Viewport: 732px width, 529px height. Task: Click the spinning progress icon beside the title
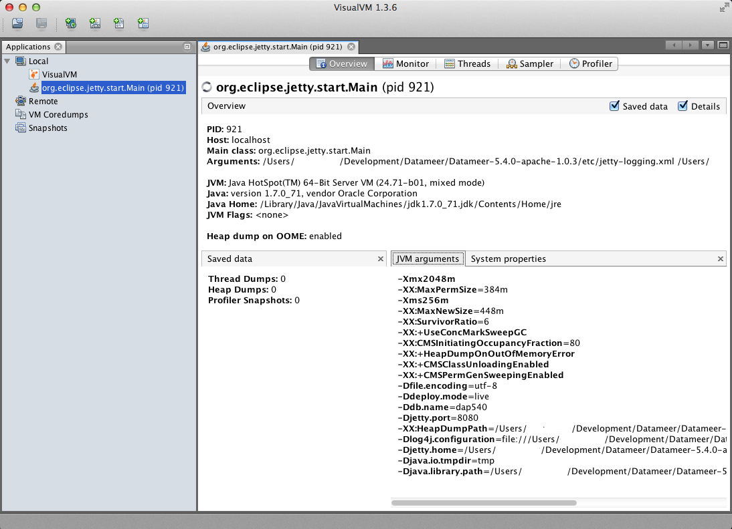click(207, 87)
